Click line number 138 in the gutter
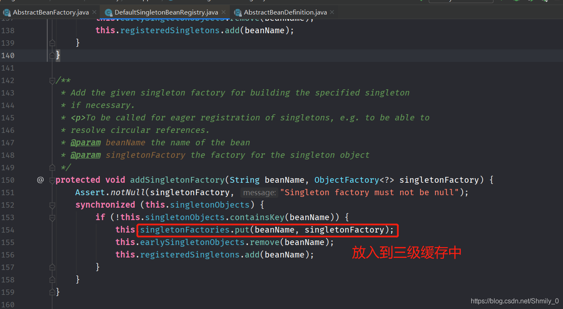This screenshot has width=563, height=309. pos(7,30)
